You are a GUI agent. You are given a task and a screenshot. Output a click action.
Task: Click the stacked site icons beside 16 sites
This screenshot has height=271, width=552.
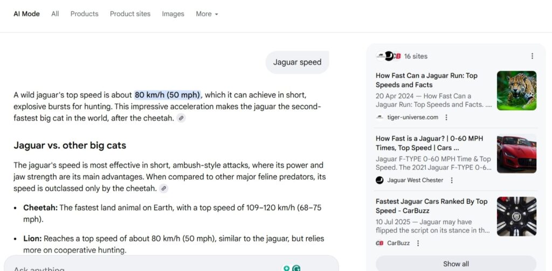388,56
